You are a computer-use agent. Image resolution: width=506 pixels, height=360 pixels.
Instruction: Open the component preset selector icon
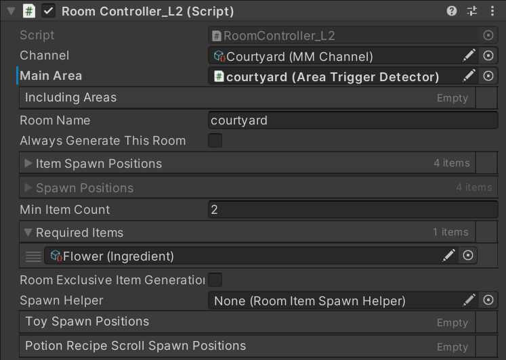472,11
